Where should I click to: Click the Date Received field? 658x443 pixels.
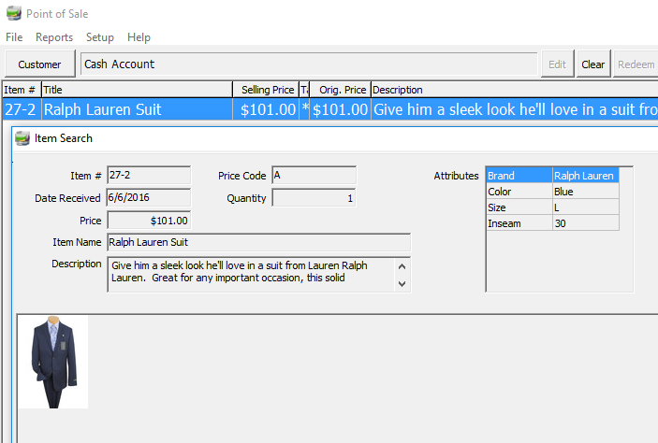click(x=149, y=197)
